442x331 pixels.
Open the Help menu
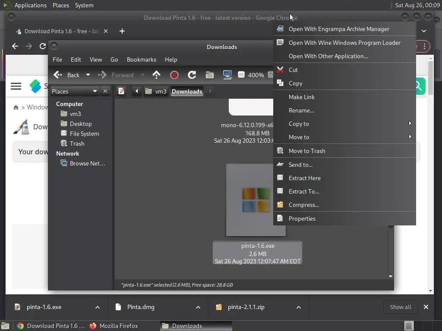pos(171,59)
